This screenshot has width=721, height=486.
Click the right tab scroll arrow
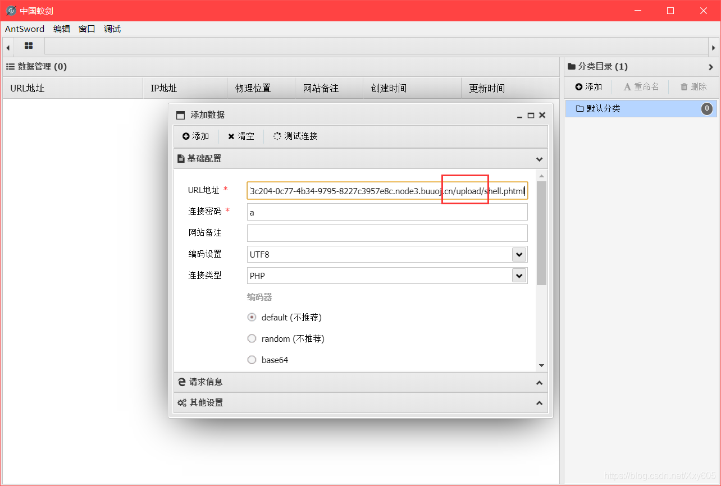[713, 48]
